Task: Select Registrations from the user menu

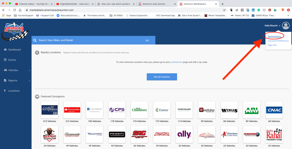Action: point(274,36)
